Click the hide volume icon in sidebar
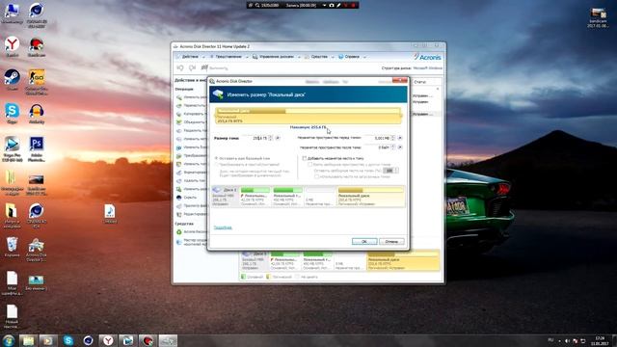 pyautogui.click(x=179, y=198)
